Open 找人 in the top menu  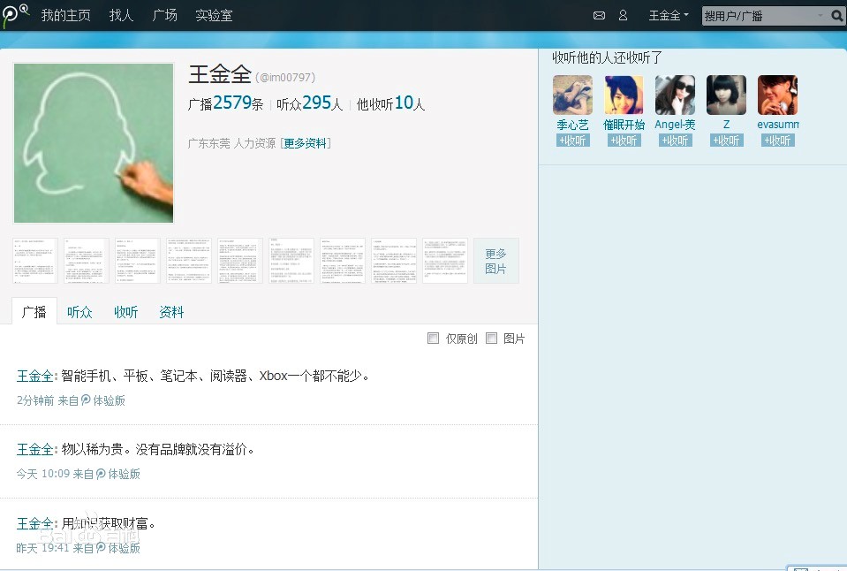pos(121,15)
